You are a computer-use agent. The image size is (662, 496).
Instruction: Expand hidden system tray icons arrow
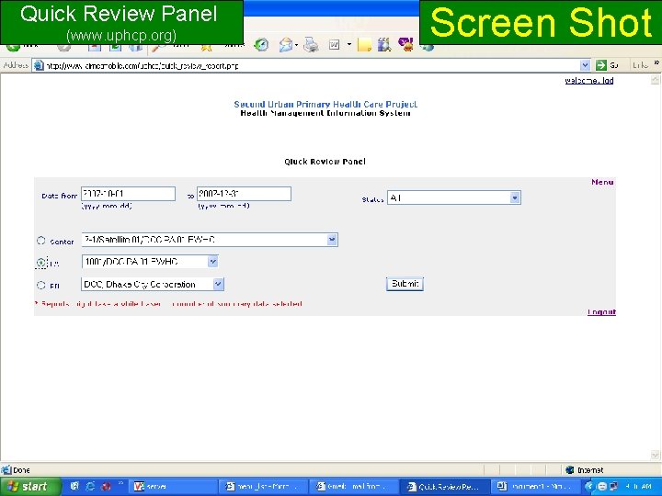point(589,486)
